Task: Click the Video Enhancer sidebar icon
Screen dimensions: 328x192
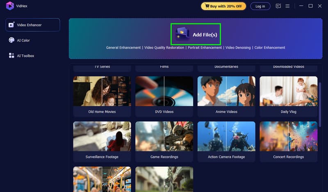Action: [x=11, y=25]
